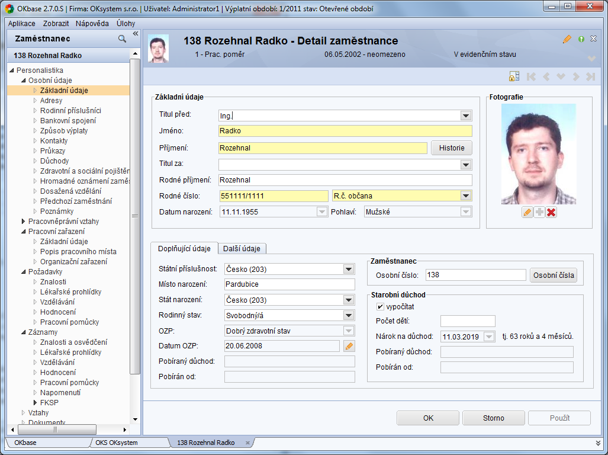Open the Rodinný stav dropdown
The width and height of the screenshot is (608, 455).
(x=348, y=315)
